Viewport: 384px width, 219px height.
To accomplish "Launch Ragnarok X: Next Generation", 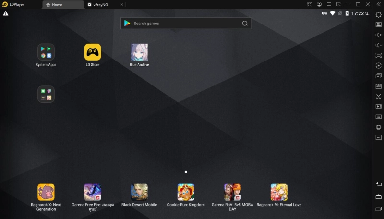I will tap(46, 192).
